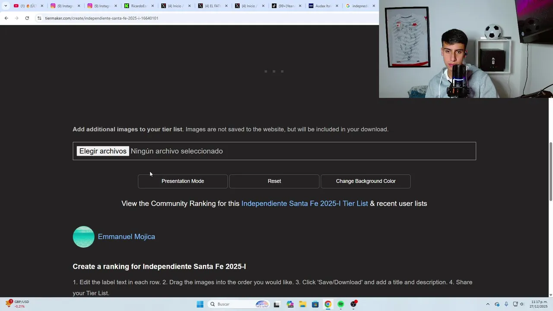Switch to the EL FATH X tab

(x=212, y=6)
